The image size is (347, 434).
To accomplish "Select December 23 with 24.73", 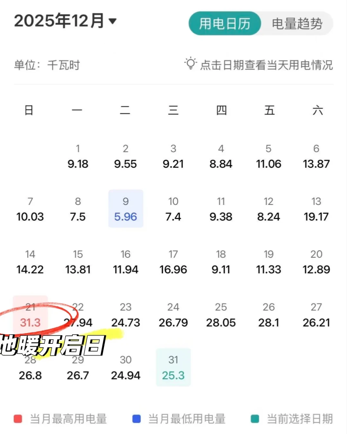I will (126, 315).
